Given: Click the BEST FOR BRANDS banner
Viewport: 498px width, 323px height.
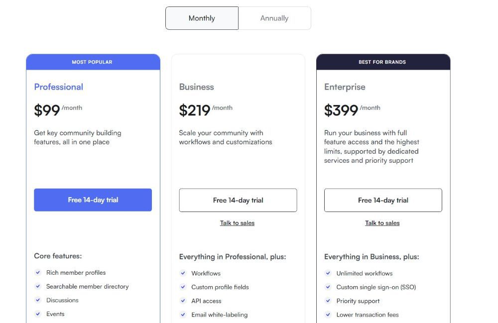Looking at the screenshot, I should (x=383, y=62).
